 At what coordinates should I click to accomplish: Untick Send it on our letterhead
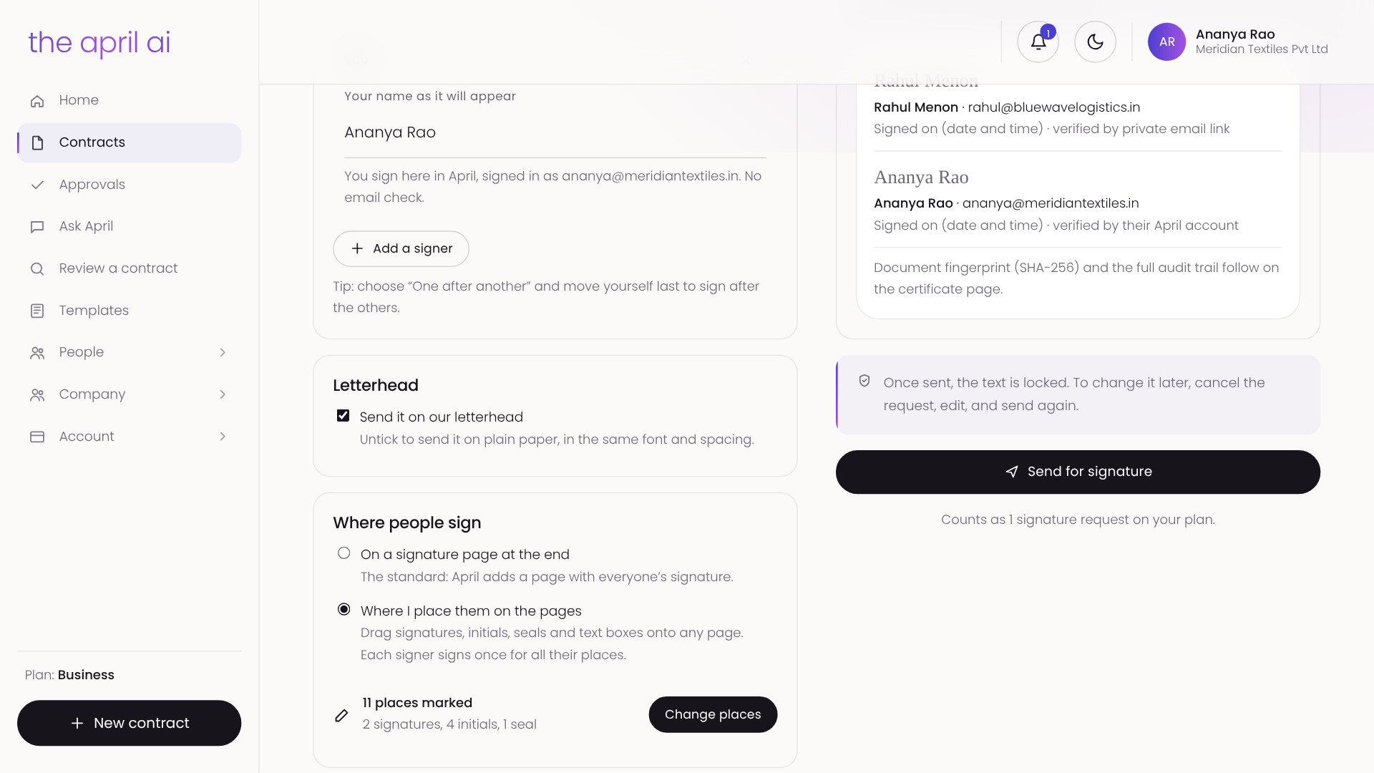pyautogui.click(x=343, y=416)
